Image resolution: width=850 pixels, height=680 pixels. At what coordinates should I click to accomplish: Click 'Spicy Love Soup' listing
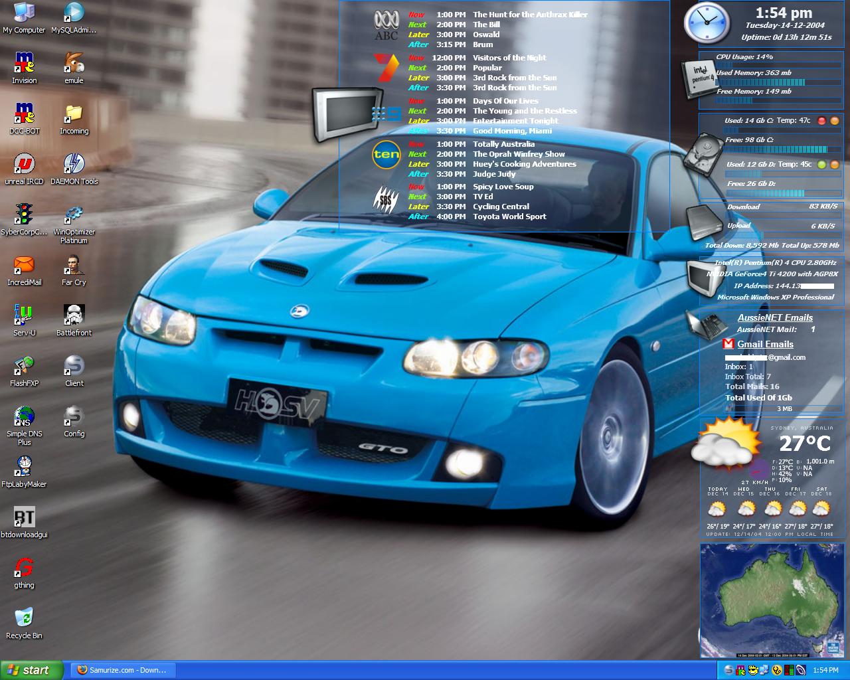(503, 187)
